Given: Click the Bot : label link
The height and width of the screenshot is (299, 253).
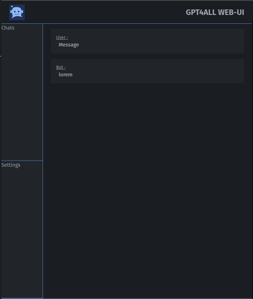Looking at the screenshot, I should (x=61, y=67).
